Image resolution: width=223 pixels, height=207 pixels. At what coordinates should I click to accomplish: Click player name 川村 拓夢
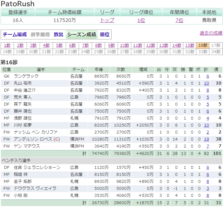[23, 125]
